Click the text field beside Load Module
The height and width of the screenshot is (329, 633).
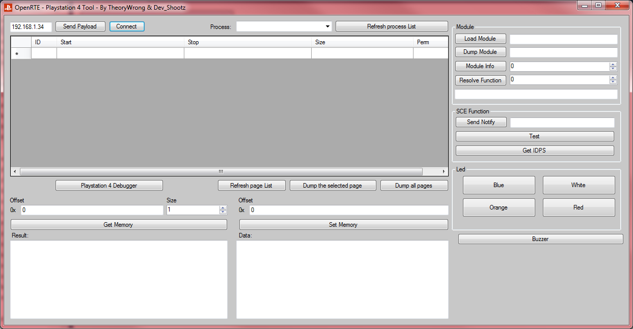[564, 39]
